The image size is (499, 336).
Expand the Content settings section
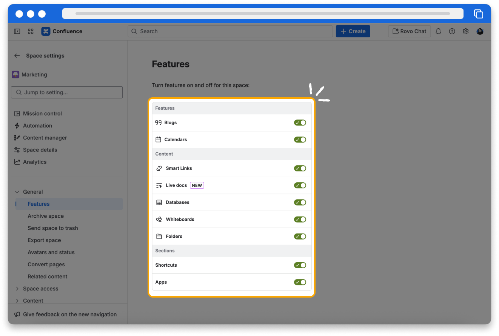coord(17,301)
